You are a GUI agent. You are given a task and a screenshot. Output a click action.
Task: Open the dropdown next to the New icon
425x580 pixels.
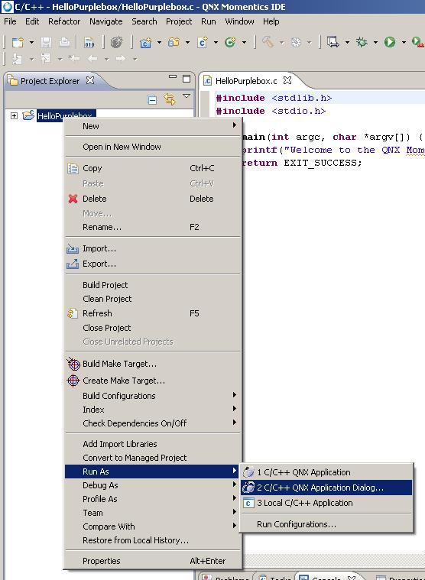(x=32, y=43)
